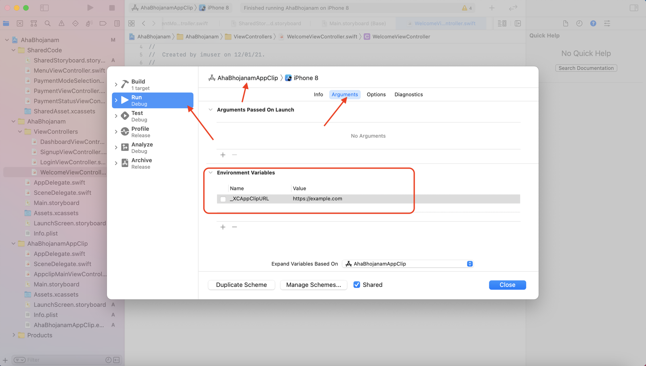Screen dimensions: 646x366
Task: Click the code review arrows icon
Action: (513, 8)
